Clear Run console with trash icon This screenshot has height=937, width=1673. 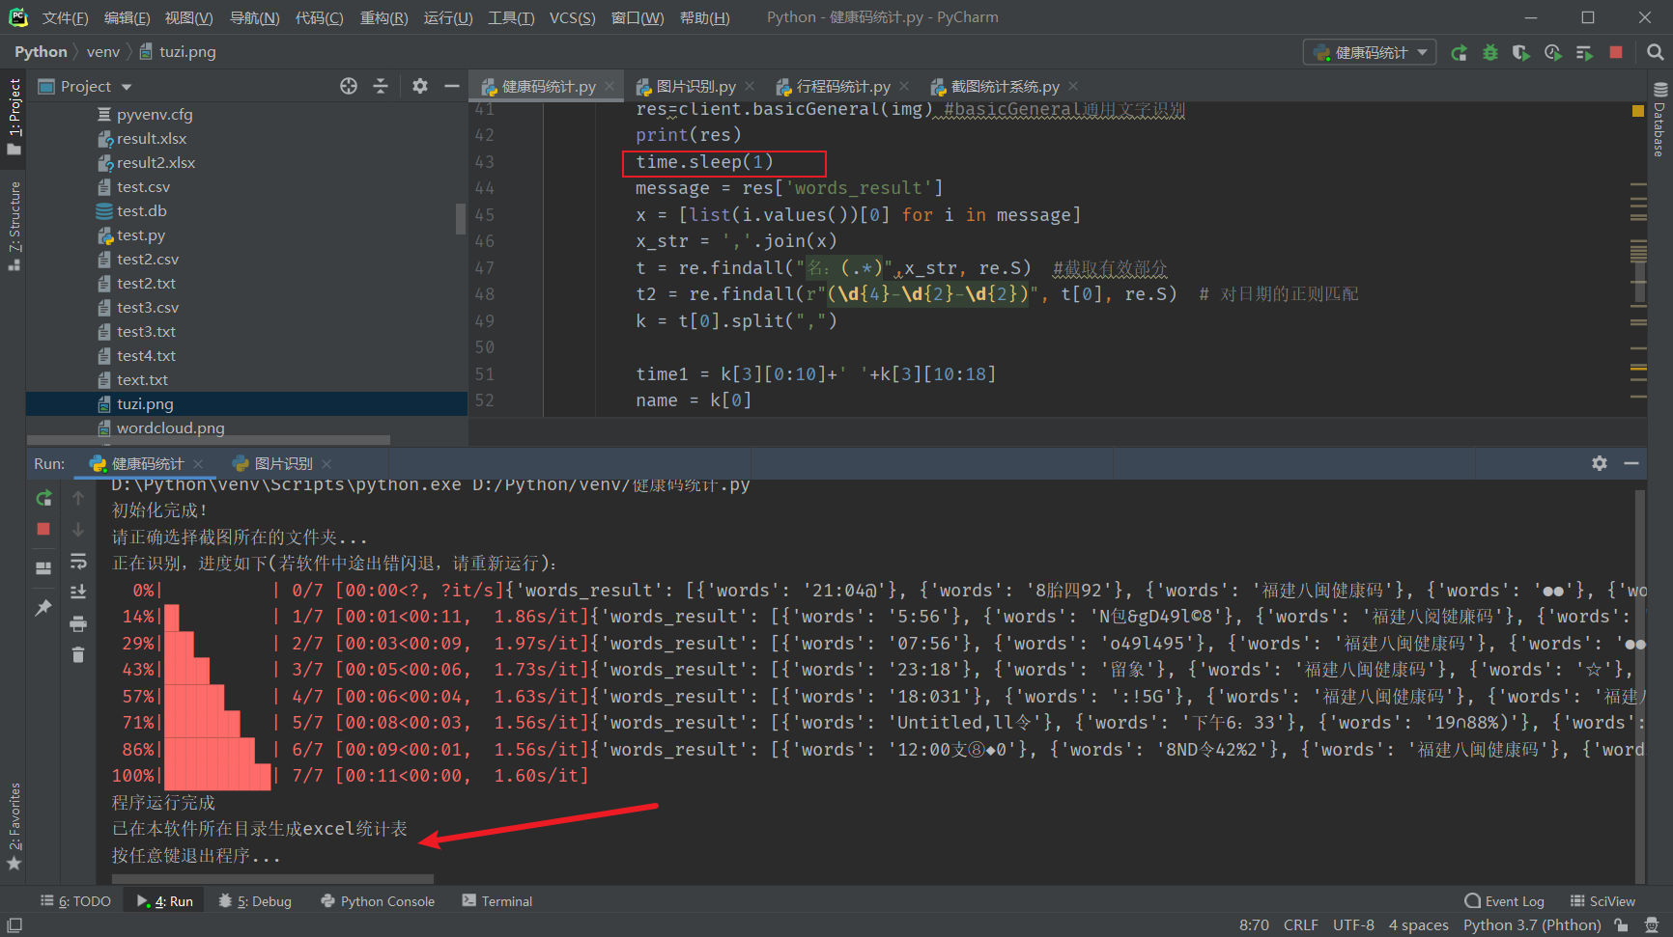[78, 655]
